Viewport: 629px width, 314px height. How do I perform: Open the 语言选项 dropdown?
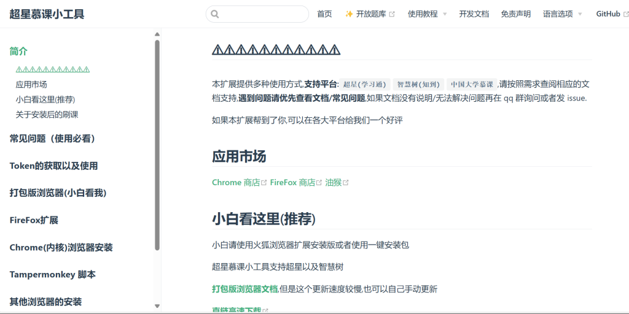[x=562, y=14]
